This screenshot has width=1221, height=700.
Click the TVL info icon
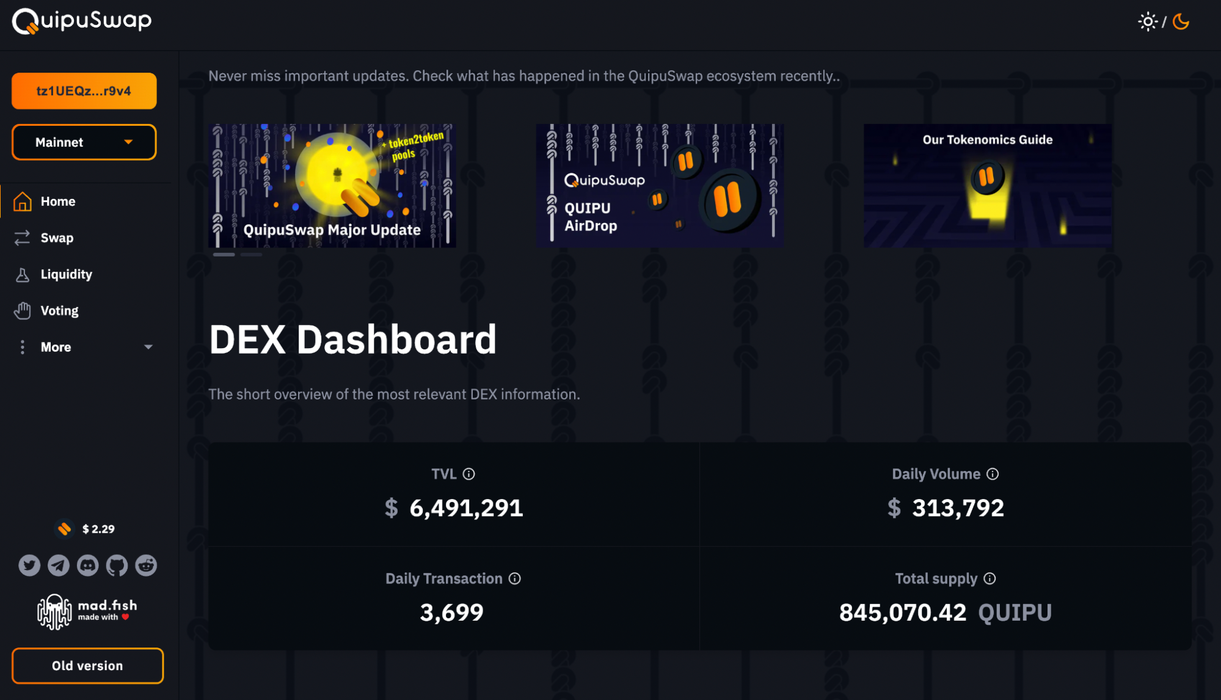tap(468, 474)
